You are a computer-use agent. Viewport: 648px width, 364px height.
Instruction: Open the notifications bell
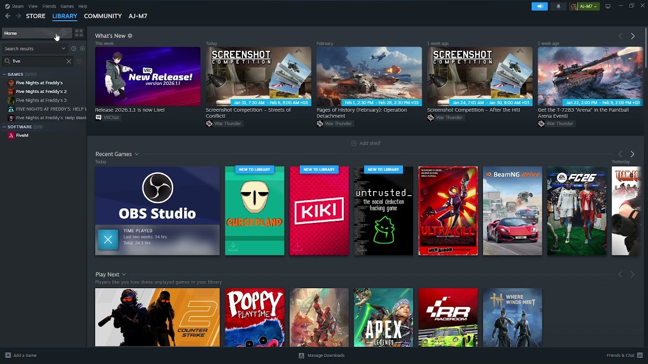(x=558, y=6)
